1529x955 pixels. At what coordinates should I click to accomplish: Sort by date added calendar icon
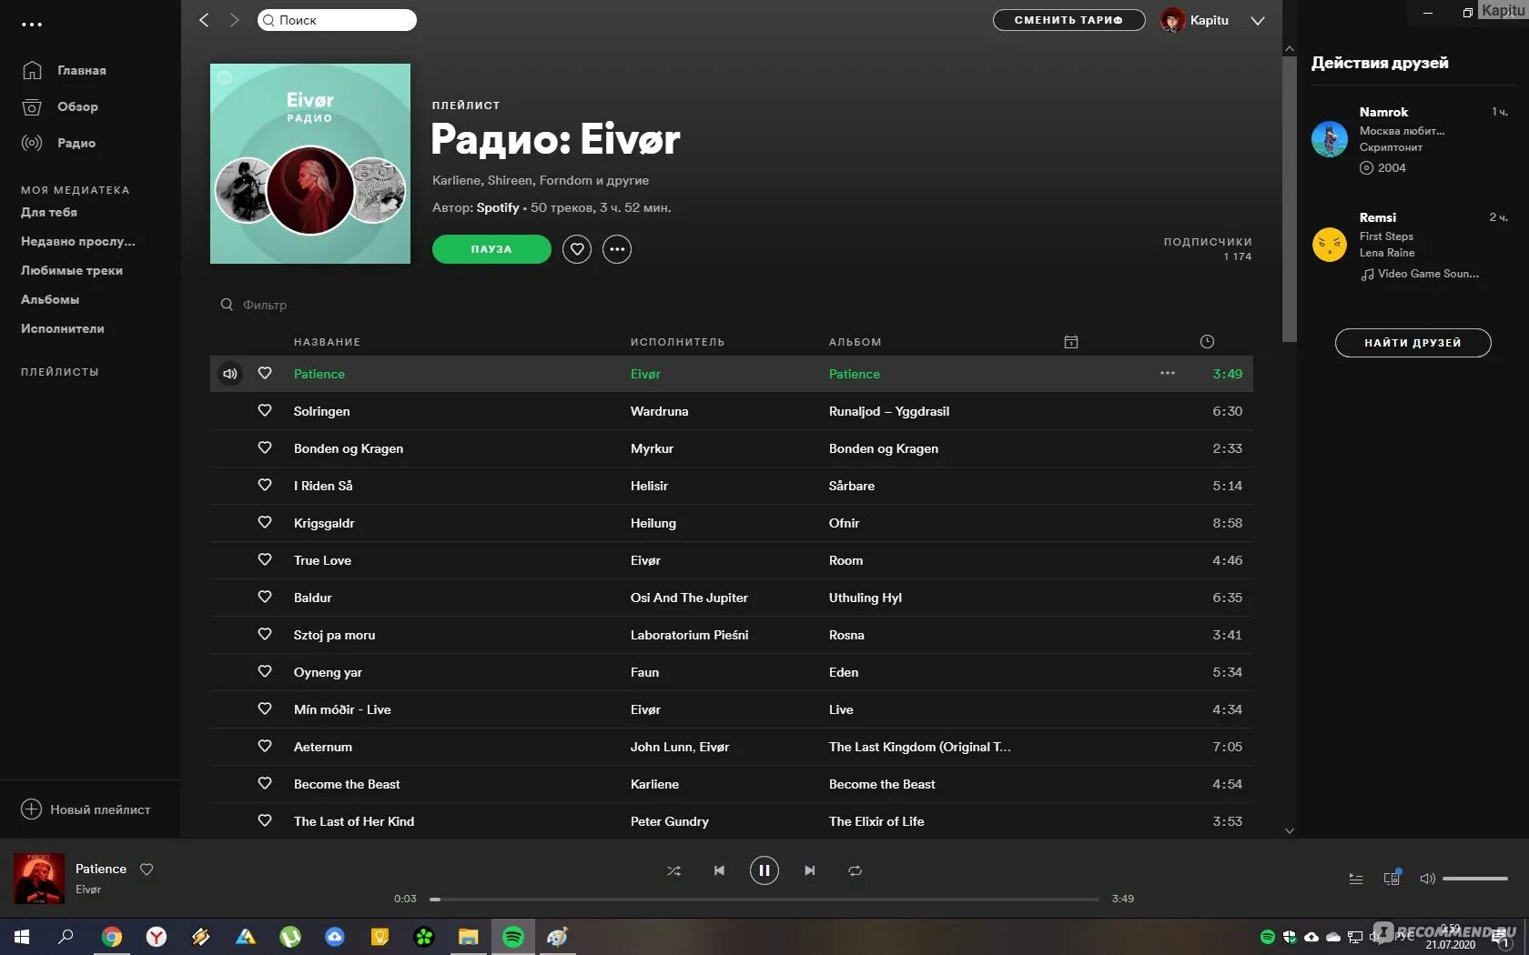click(x=1071, y=342)
